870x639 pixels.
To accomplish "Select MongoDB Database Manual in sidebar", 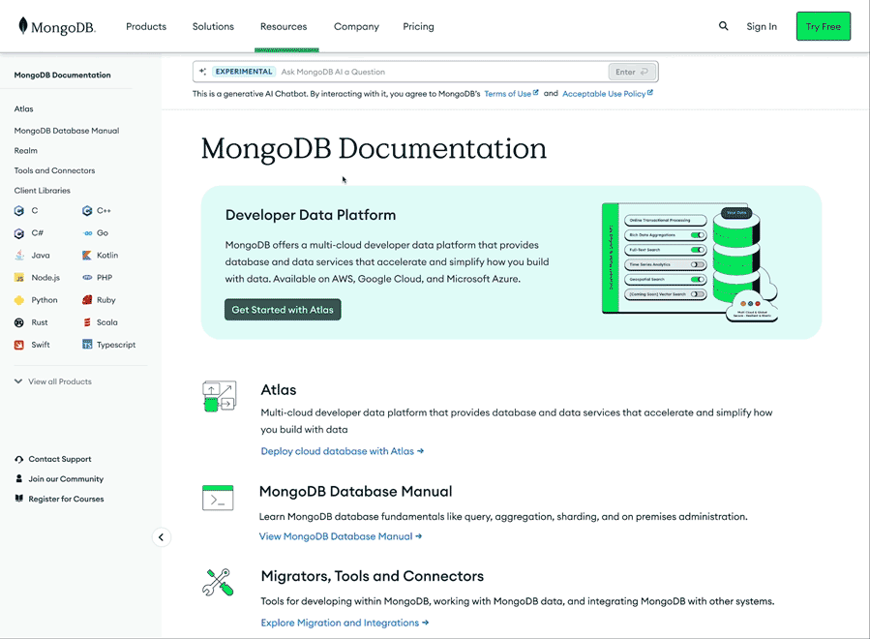I will point(67,131).
